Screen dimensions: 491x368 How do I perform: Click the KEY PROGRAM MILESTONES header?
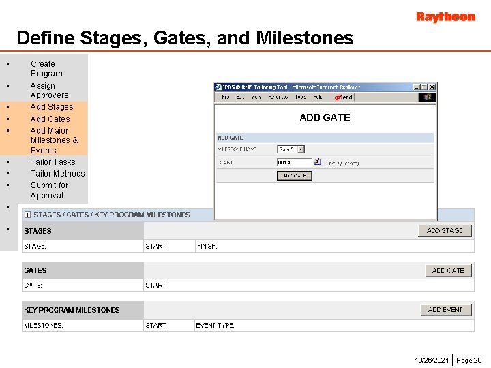pyautogui.click(x=83, y=310)
